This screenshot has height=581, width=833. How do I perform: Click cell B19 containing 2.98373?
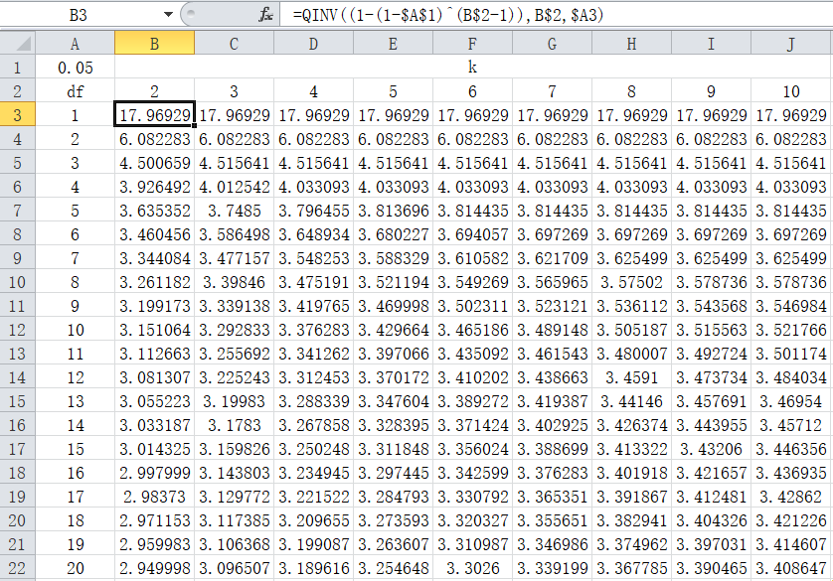coord(155,497)
